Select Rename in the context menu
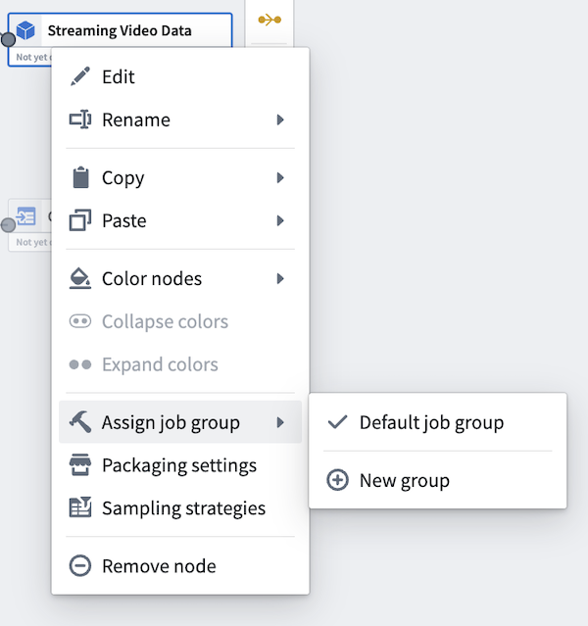This screenshot has width=588, height=626. [180, 120]
